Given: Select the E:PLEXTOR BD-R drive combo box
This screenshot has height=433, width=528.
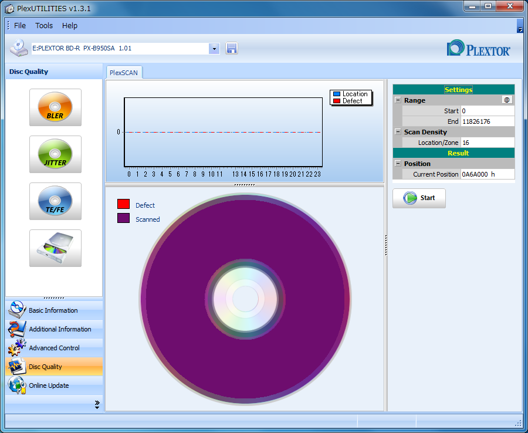Looking at the screenshot, I should (126, 49).
